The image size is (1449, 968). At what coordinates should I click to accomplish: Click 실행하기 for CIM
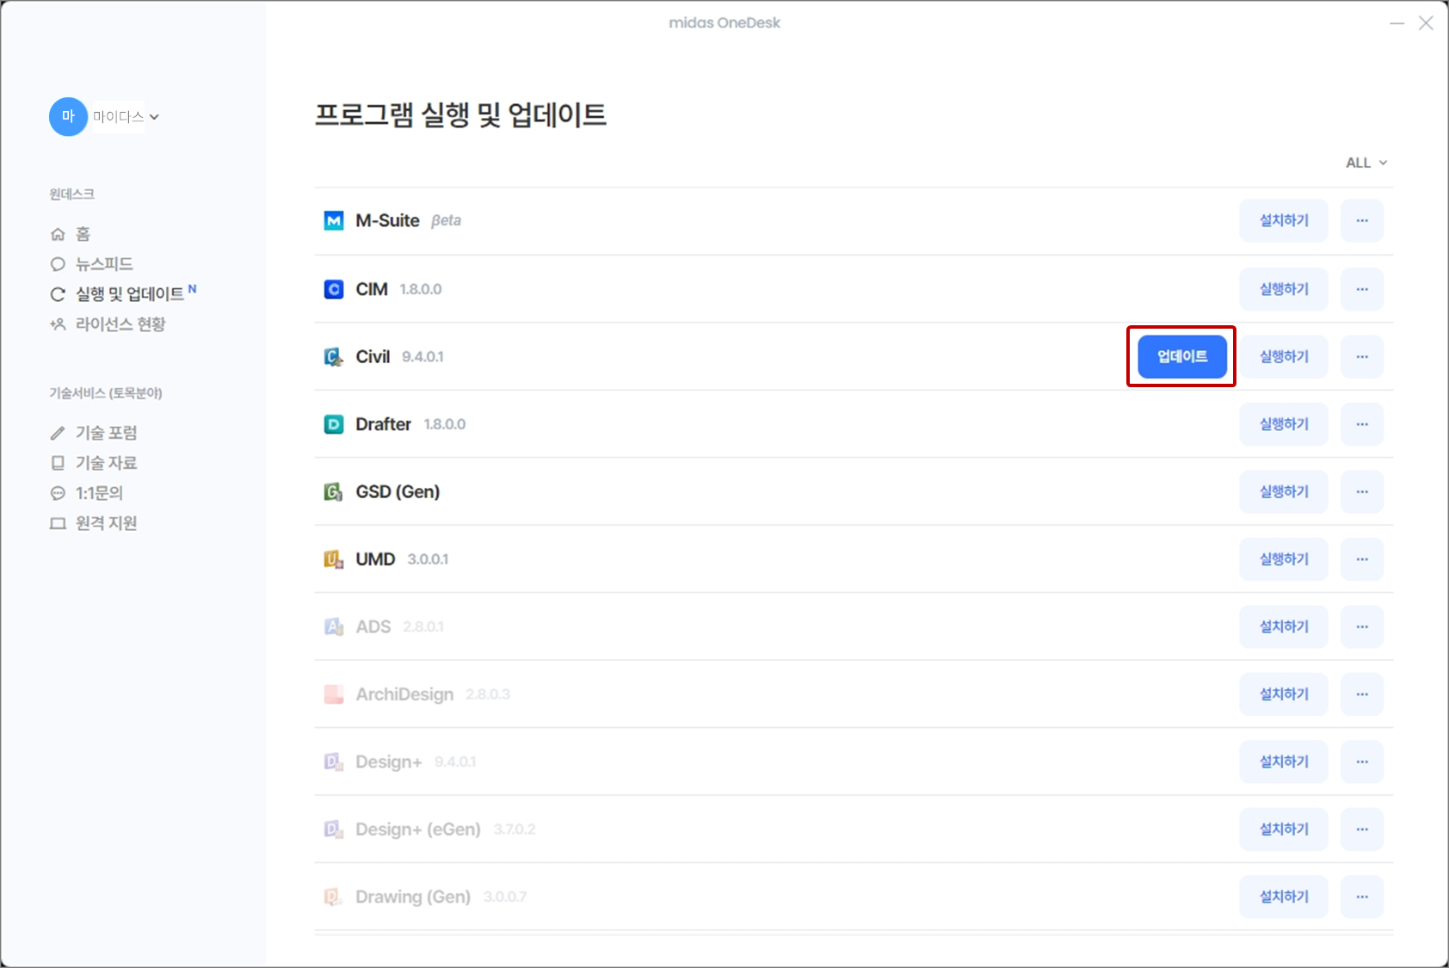1284,289
